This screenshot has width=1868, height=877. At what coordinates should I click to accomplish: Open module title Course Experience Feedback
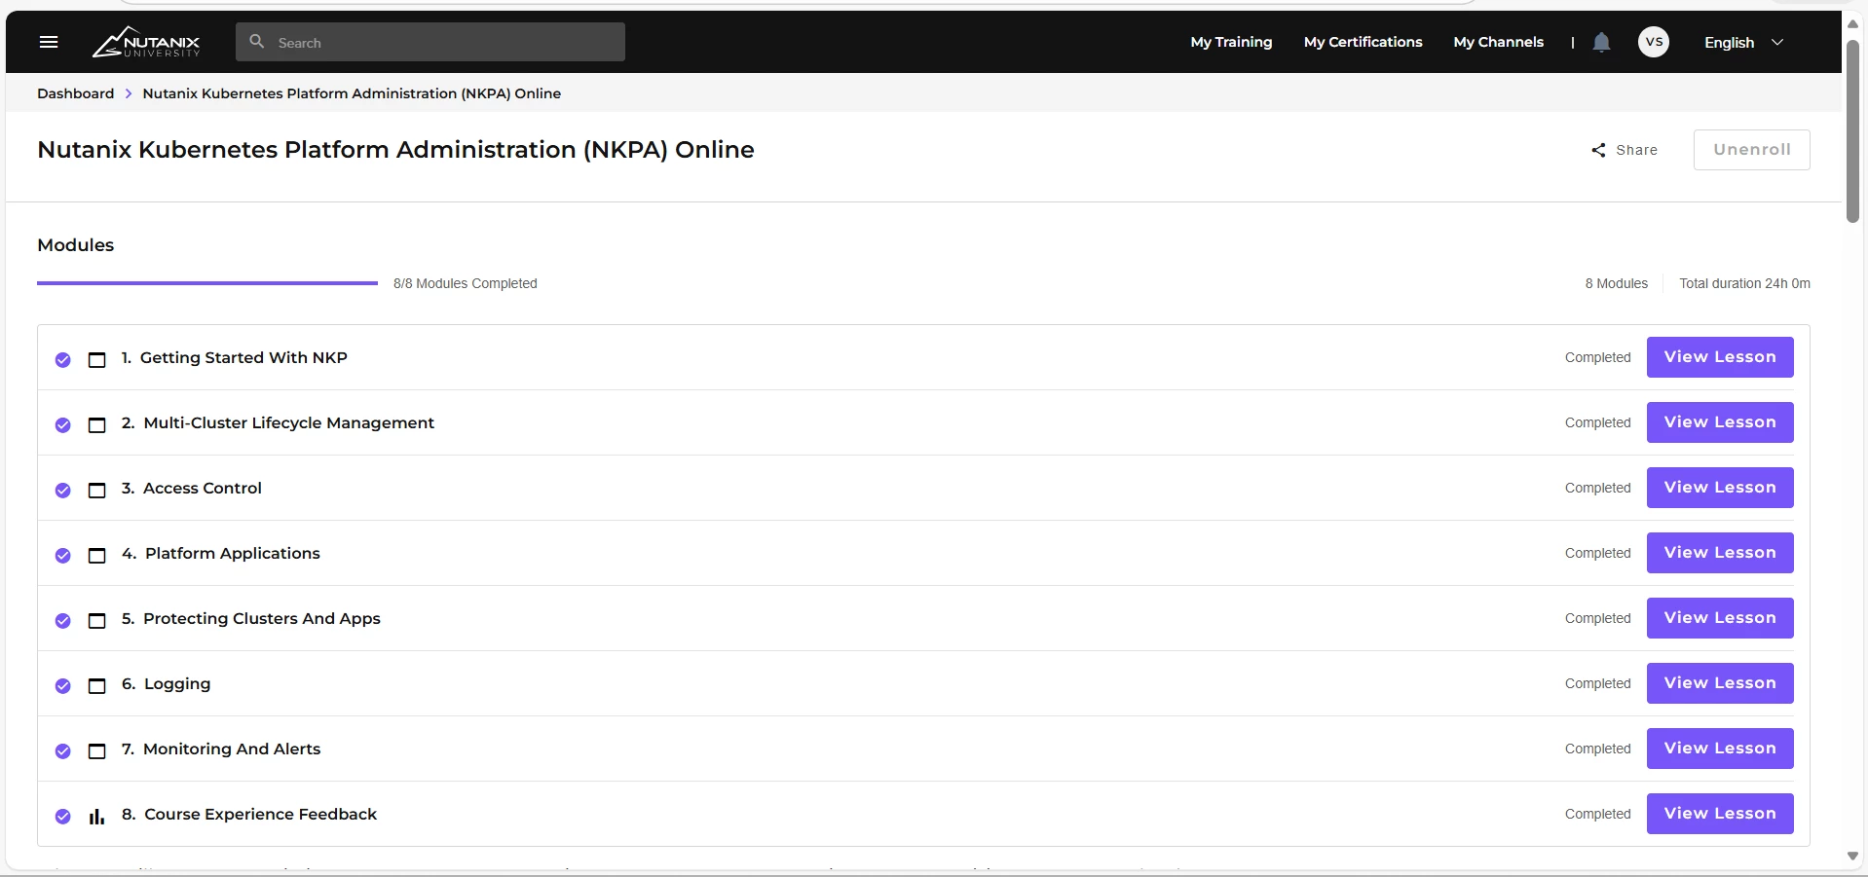click(x=261, y=814)
